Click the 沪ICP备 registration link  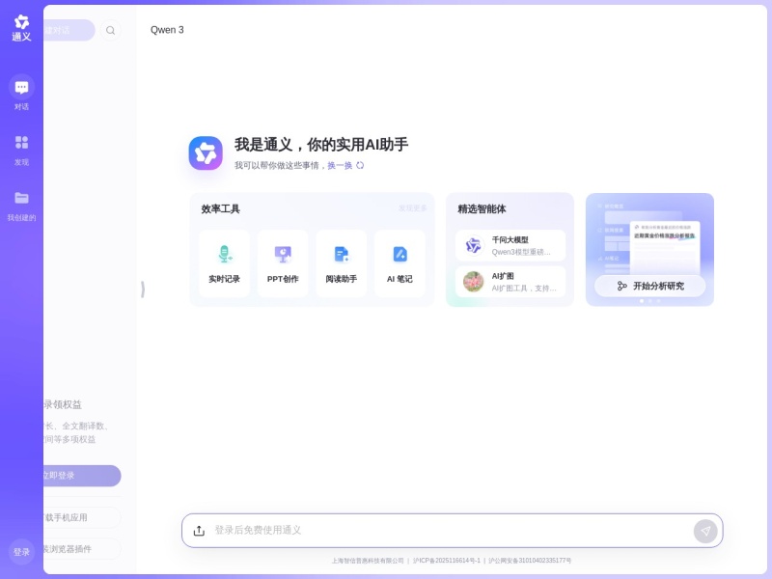(447, 561)
